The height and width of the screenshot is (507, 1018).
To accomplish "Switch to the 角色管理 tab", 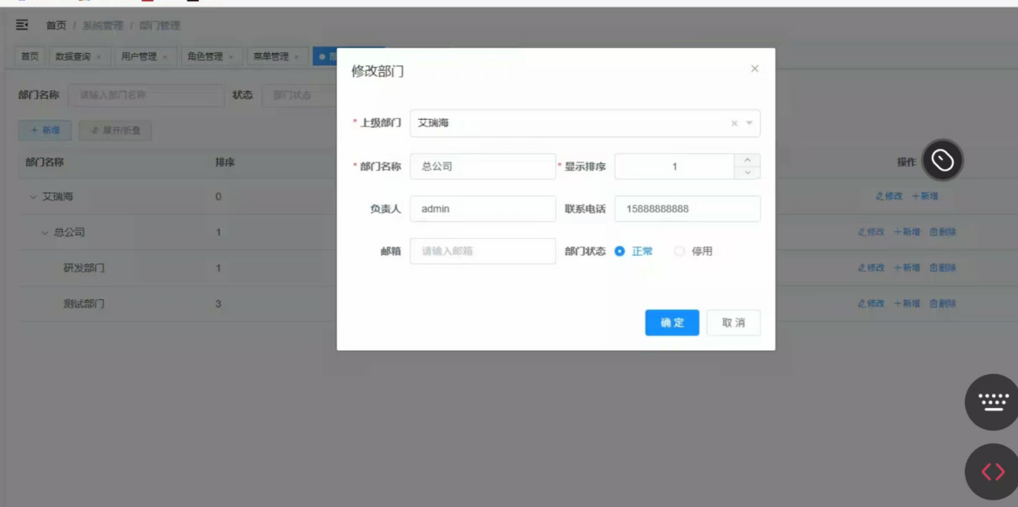I will click(x=212, y=56).
